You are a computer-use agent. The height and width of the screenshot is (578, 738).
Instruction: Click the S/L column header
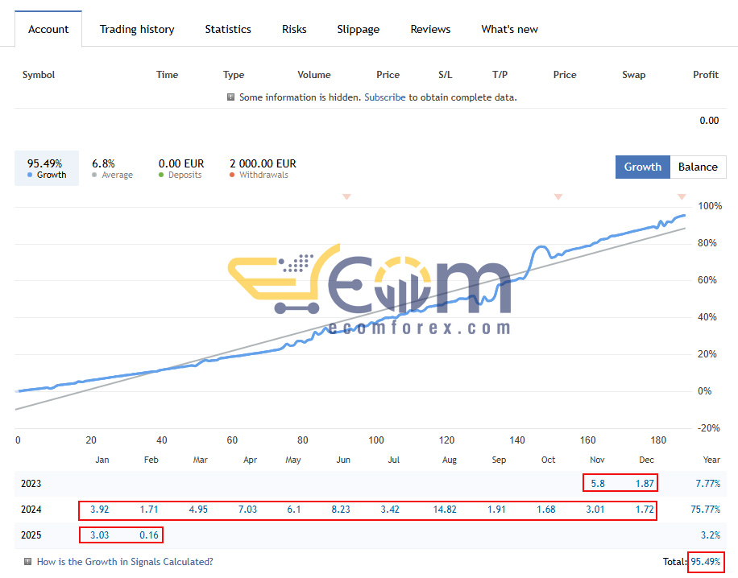click(446, 75)
